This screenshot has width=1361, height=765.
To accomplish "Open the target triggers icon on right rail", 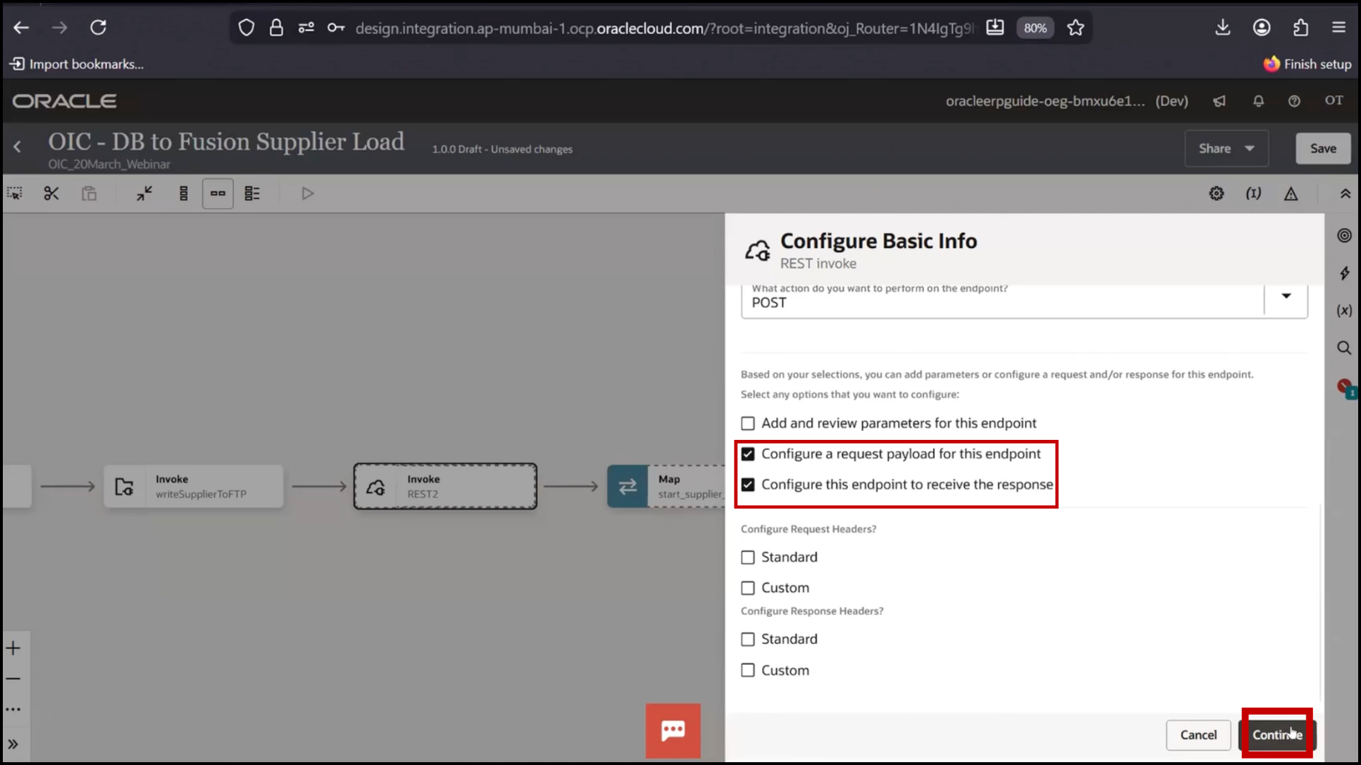I will (x=1344, y=236).
